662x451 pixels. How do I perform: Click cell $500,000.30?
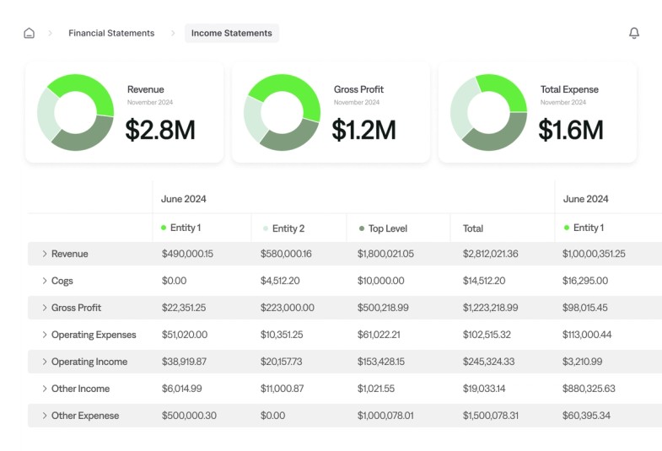189,416
